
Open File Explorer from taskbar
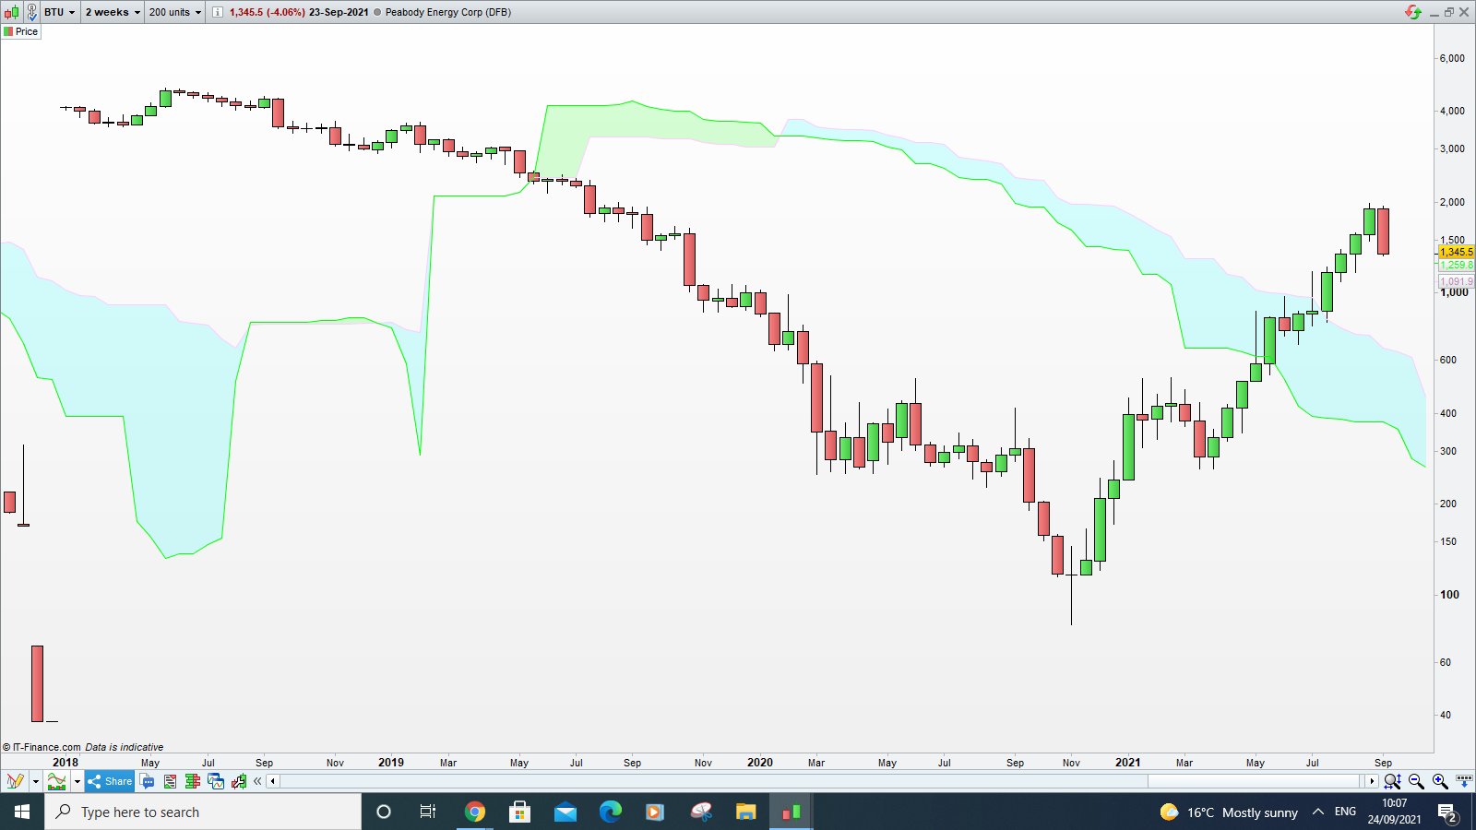[x=746, y=812]
